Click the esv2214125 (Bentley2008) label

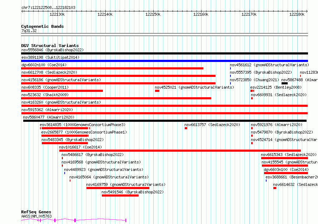(276, 87)
